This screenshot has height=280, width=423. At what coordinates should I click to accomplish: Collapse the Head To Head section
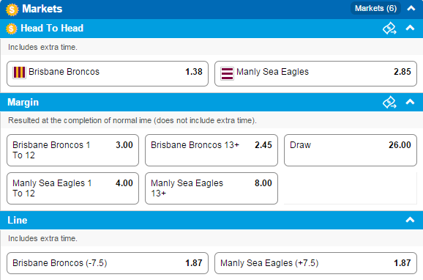[x=410, y=28]
